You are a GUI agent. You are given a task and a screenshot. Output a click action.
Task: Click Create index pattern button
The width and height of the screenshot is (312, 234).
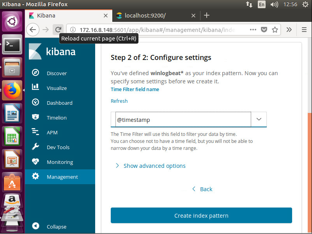click(201, 215)
